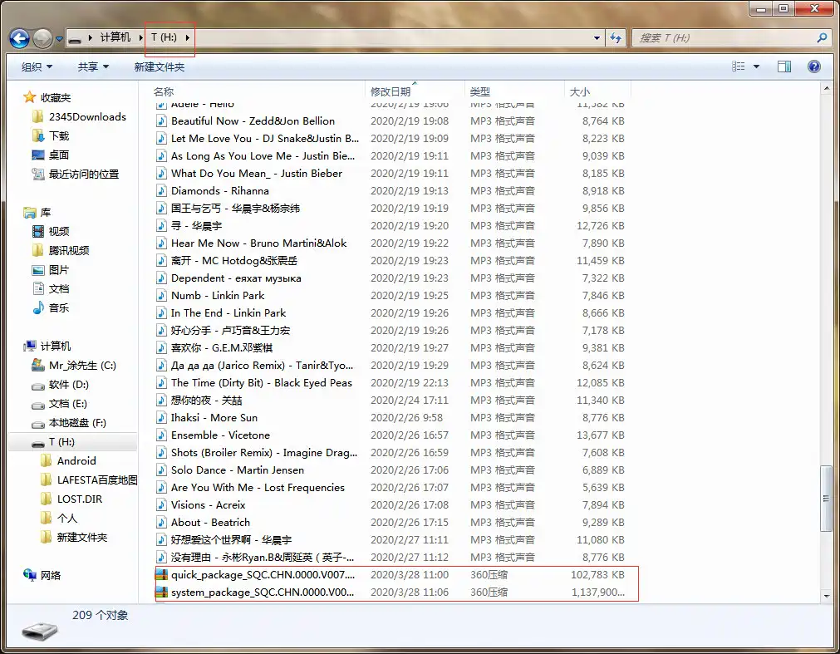Open the Android folder in the sidebar
This screenshot has width=840, height=654.
click(76, 461)
